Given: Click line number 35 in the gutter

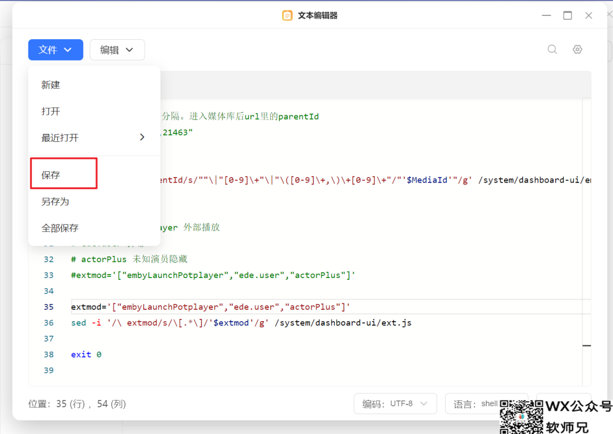Looking at the screenshot, I should tap(49, 307).
